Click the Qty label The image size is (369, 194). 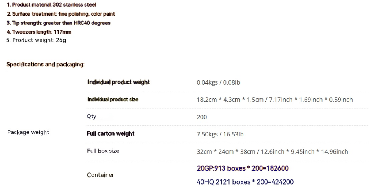pos(92,116)
